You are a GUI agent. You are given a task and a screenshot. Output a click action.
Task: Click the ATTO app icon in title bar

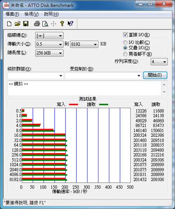[x=6, y=5]
